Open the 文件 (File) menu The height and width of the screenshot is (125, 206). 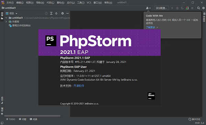pos(10,3)
